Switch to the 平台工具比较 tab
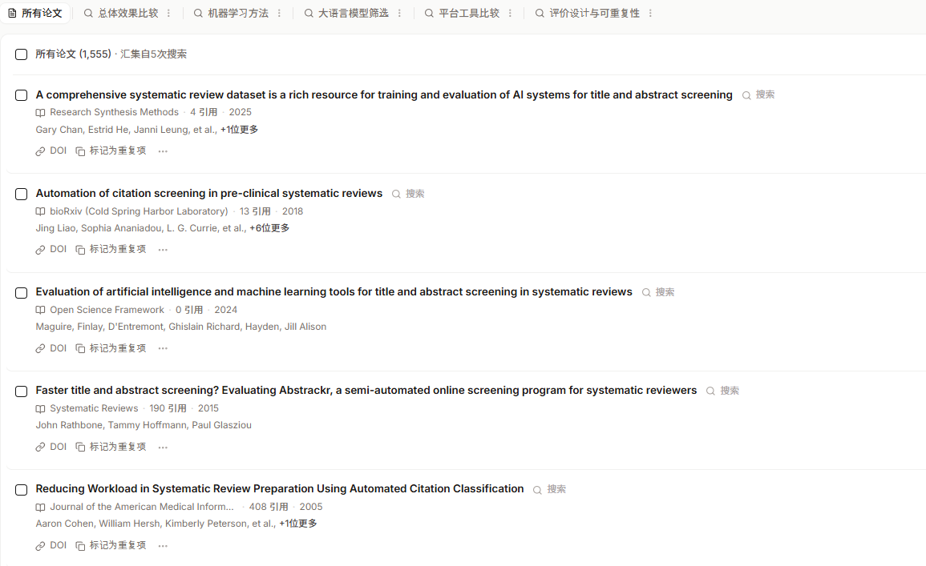Screen dimensions: 926x566 click(463, 13)
